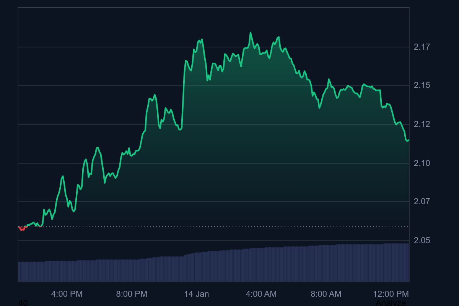Click the 4:00 AM time label
The height and width of the screenshot is (306, 459).
(262, 294)
